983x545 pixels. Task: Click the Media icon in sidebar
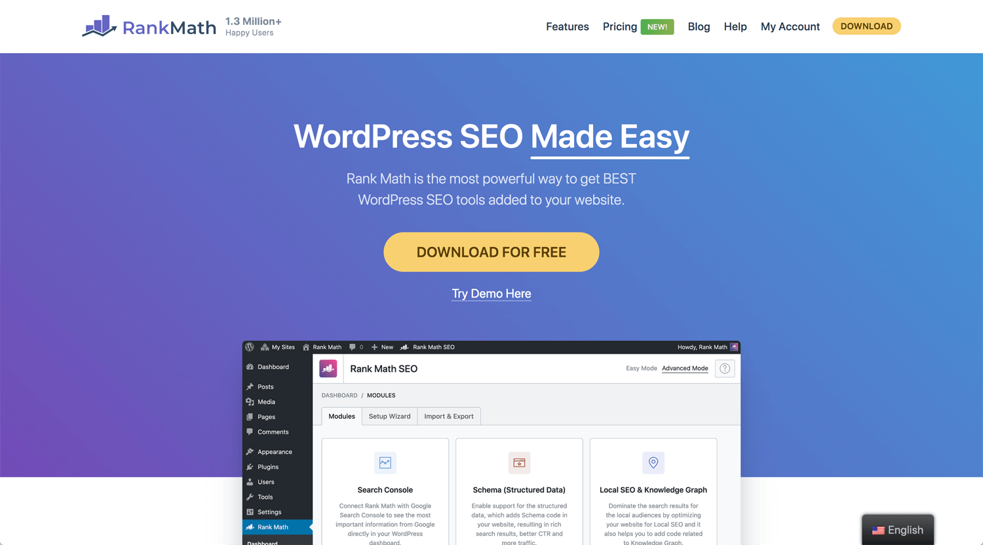pos(250,402)
